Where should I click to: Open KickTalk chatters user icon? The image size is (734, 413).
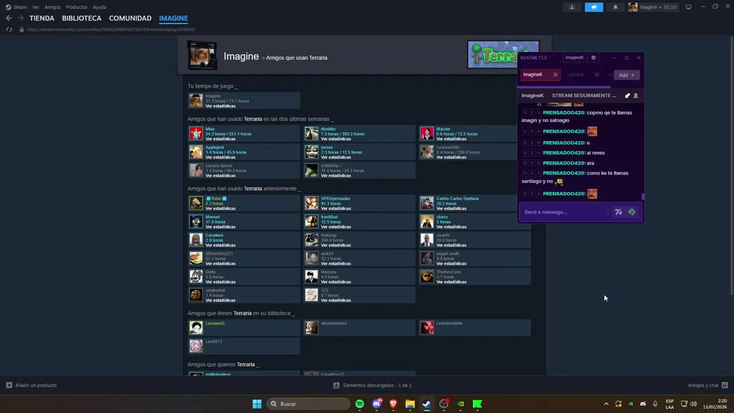click(635, 96)
